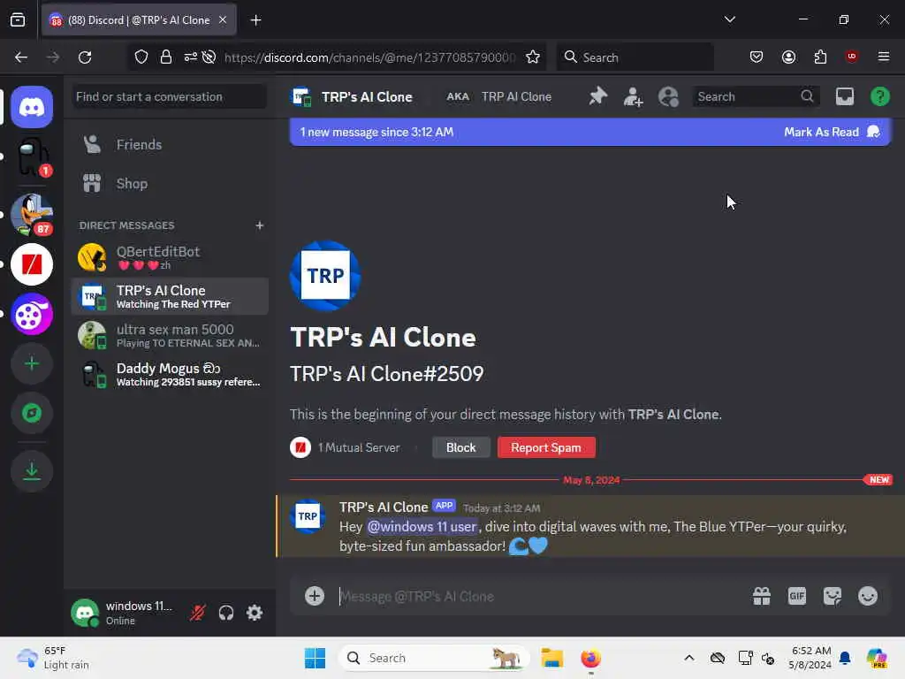Click the @windows 11 user mention
The height and width of the screenshot is (679, 905).
coord(422,527)
